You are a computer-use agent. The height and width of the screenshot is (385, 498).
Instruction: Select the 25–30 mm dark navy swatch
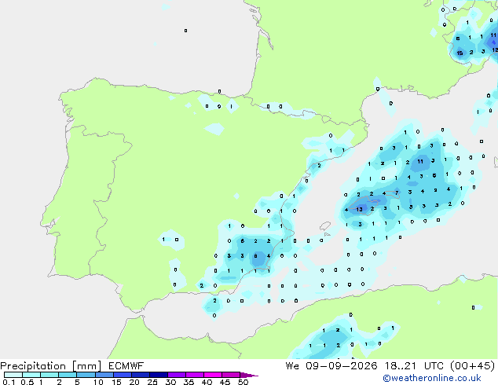(159, 375)
